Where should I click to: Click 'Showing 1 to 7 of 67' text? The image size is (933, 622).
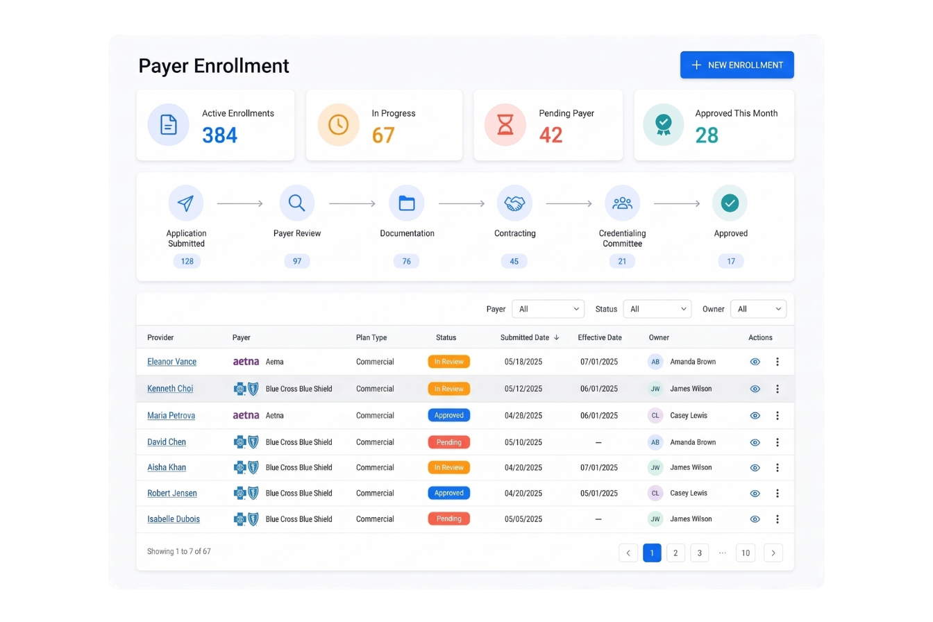tap(179, 552)
